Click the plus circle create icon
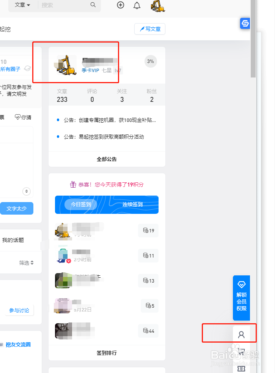 coord(121,5)
